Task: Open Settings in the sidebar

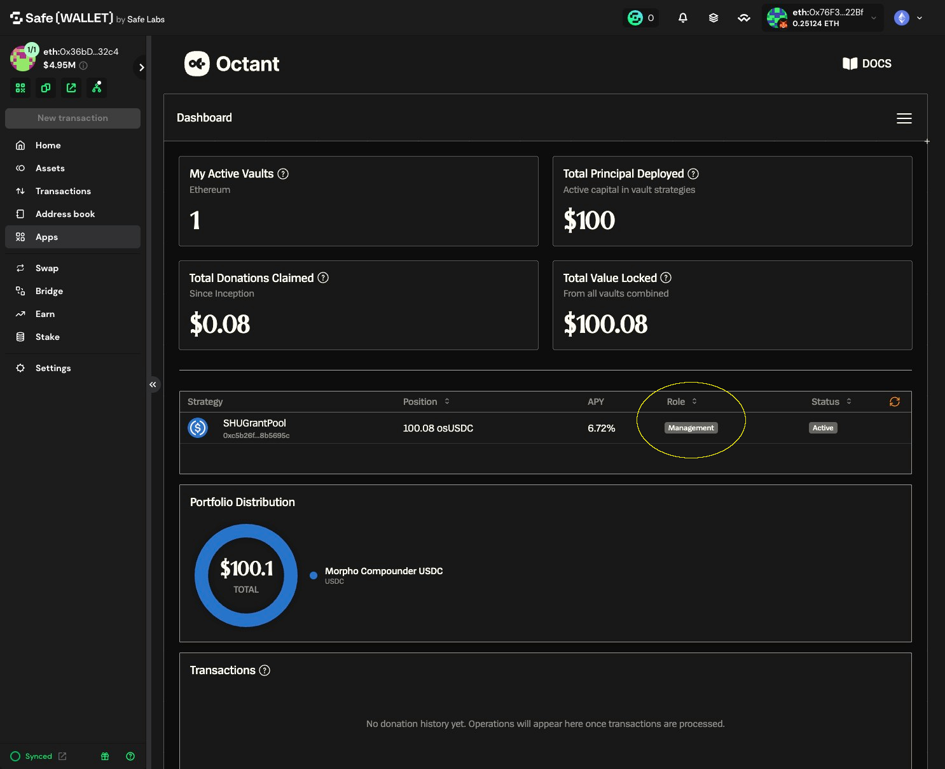Action: [x=72, y=368]
